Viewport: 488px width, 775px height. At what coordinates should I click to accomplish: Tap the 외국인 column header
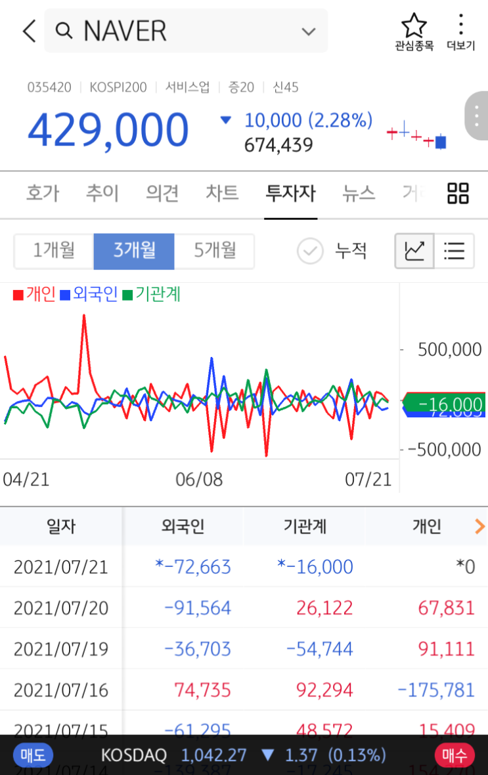(183, 526)
